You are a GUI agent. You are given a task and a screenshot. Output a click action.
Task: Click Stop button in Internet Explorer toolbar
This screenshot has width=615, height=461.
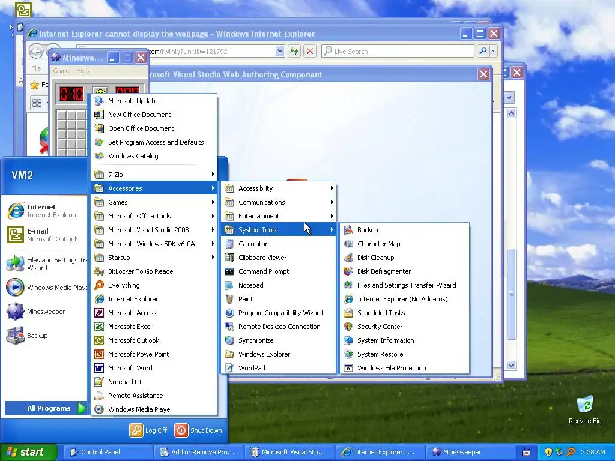click(310, 51)
